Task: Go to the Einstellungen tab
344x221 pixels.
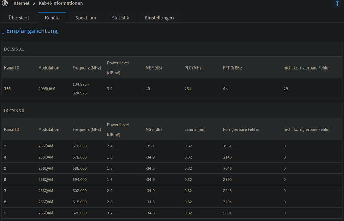Action: [159, 18]
